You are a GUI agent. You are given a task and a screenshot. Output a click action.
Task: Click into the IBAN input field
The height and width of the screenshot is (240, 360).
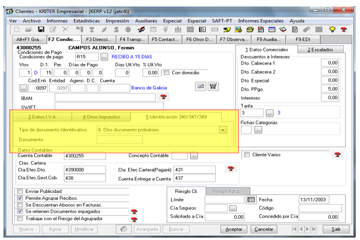click(105, 97)
